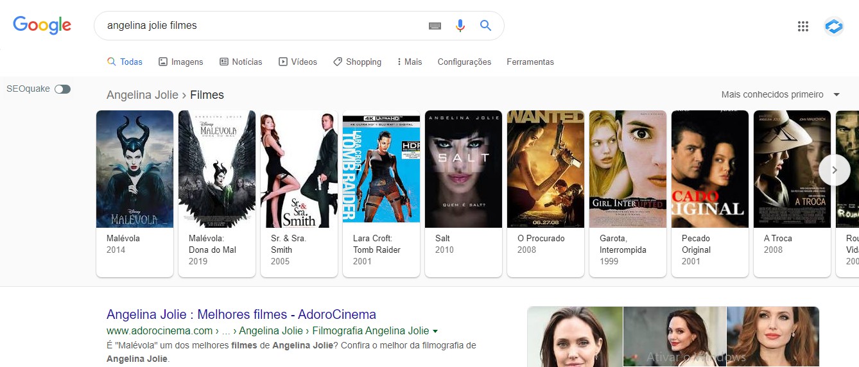Click the 'A Troca' title text
This screenshot has height=367, width=859.
(x=778, y=238)
